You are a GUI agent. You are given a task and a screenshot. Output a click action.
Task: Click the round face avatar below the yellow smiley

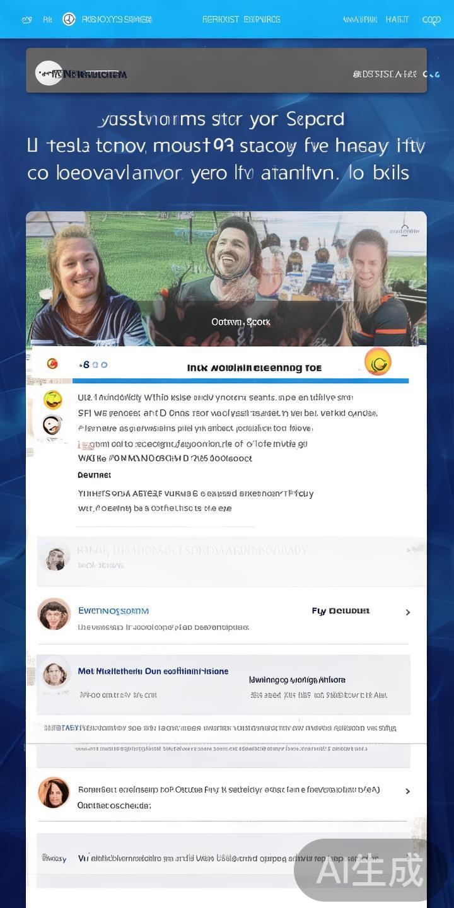tap(52, 425)
